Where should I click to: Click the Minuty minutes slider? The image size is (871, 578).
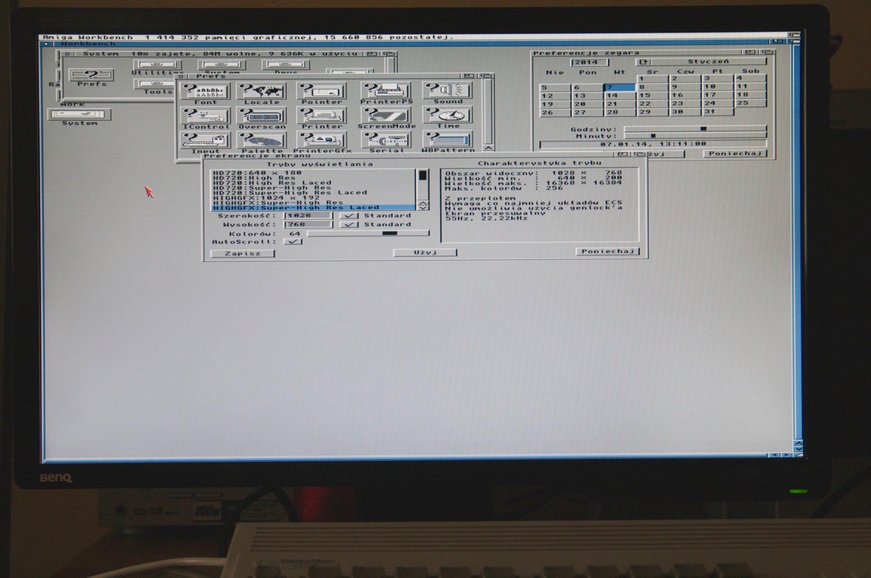point(695,136)
